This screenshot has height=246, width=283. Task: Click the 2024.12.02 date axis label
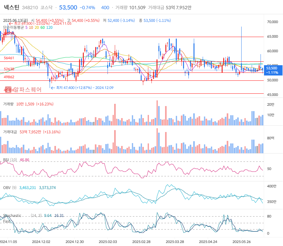(41, 242)
